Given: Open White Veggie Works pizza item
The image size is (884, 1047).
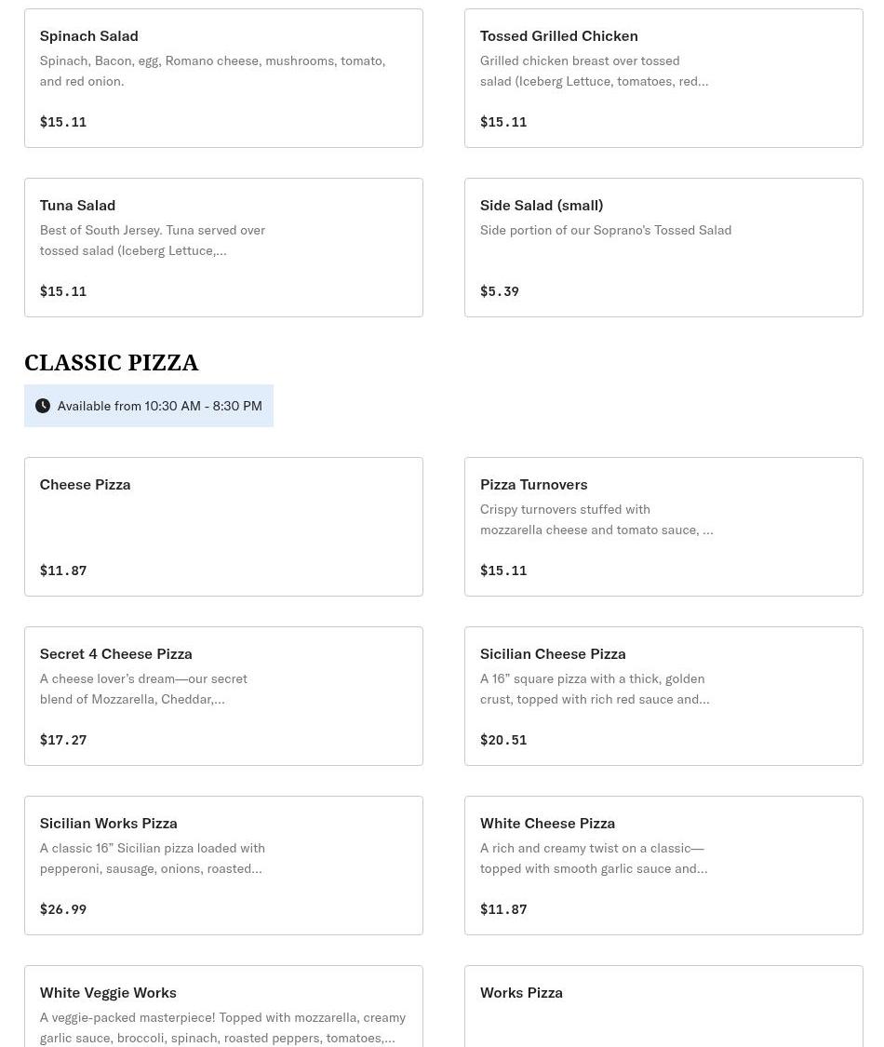Looking at the screenshot, I should 223,1007.
